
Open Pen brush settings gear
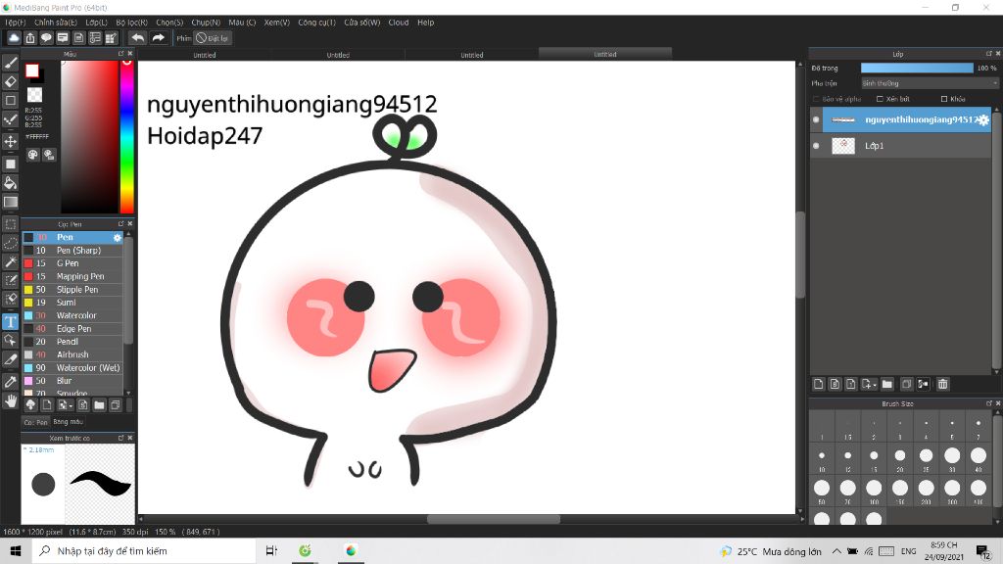click(118, 237)
